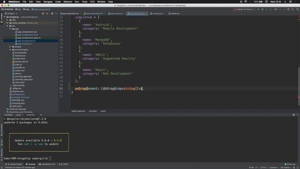Open the Event Log

pyautogui.click(x=290, y=164)
